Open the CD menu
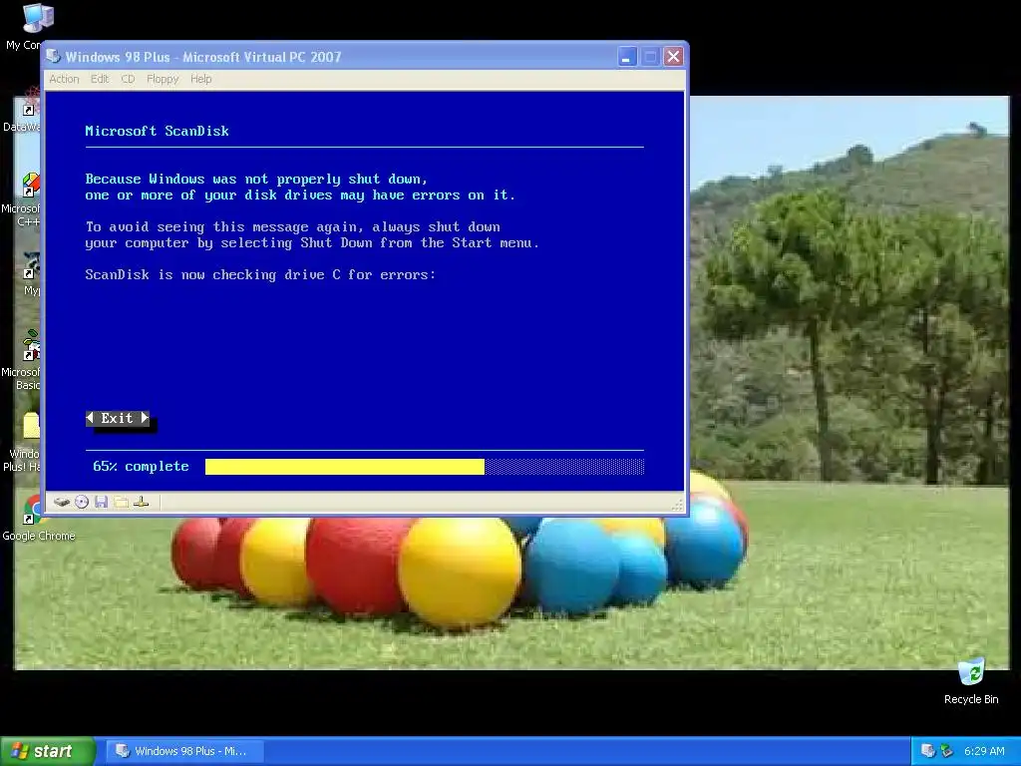The height and width of the screenshot is (766, 1021). tap(128, 79)
